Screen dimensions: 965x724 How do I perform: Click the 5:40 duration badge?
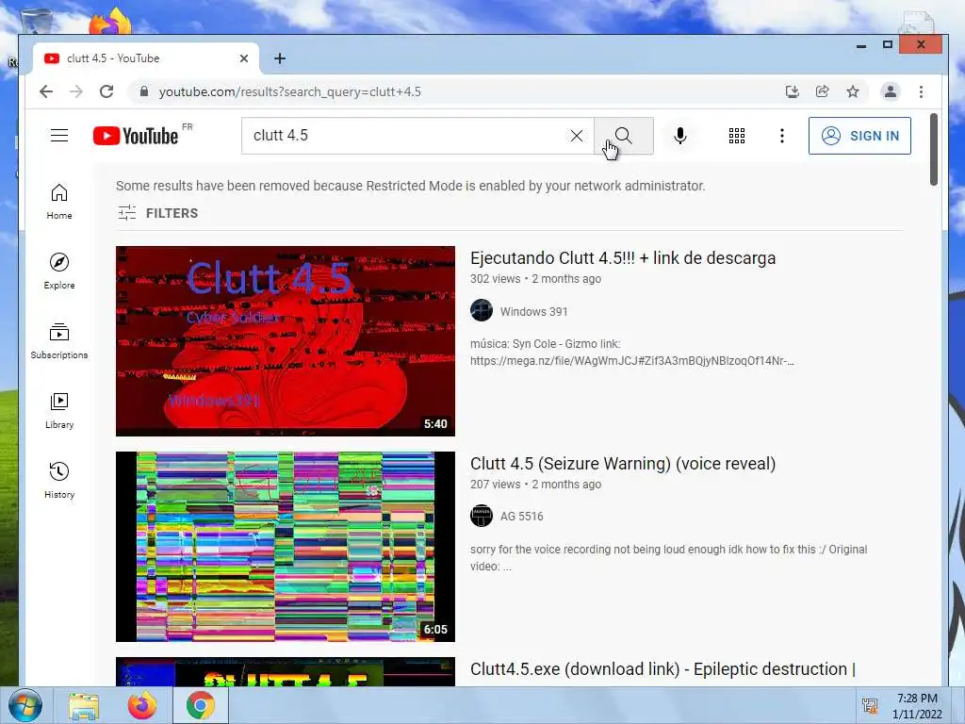pos(435,423)
